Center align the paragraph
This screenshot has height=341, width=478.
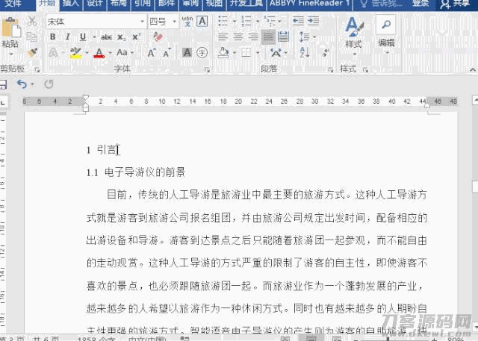[x=238, y=37]
